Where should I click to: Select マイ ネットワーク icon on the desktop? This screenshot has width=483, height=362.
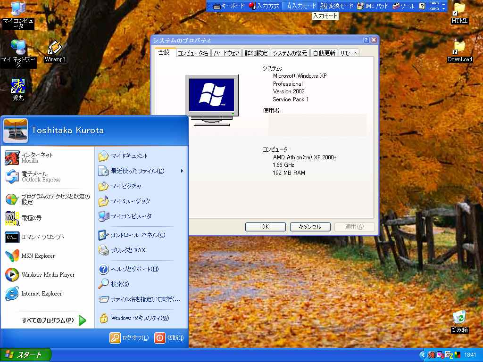click(x=18, y=54)
